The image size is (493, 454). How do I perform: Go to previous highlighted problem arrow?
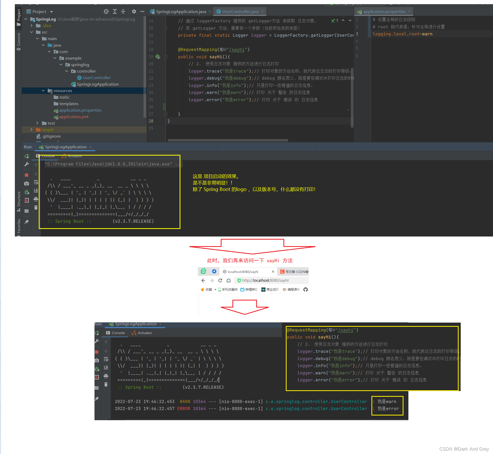point(343,20)
